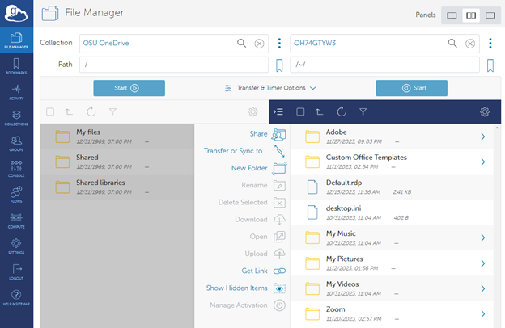The image size is (505, 328).
Task: Open the Compute sidebar section
Action: pos(16,221)
